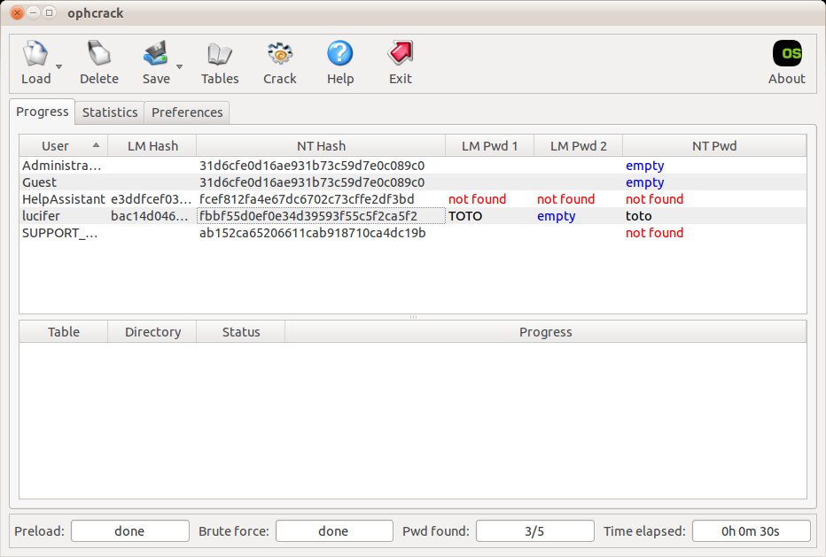Expand the Load dropdown arrow

[58, 66]
